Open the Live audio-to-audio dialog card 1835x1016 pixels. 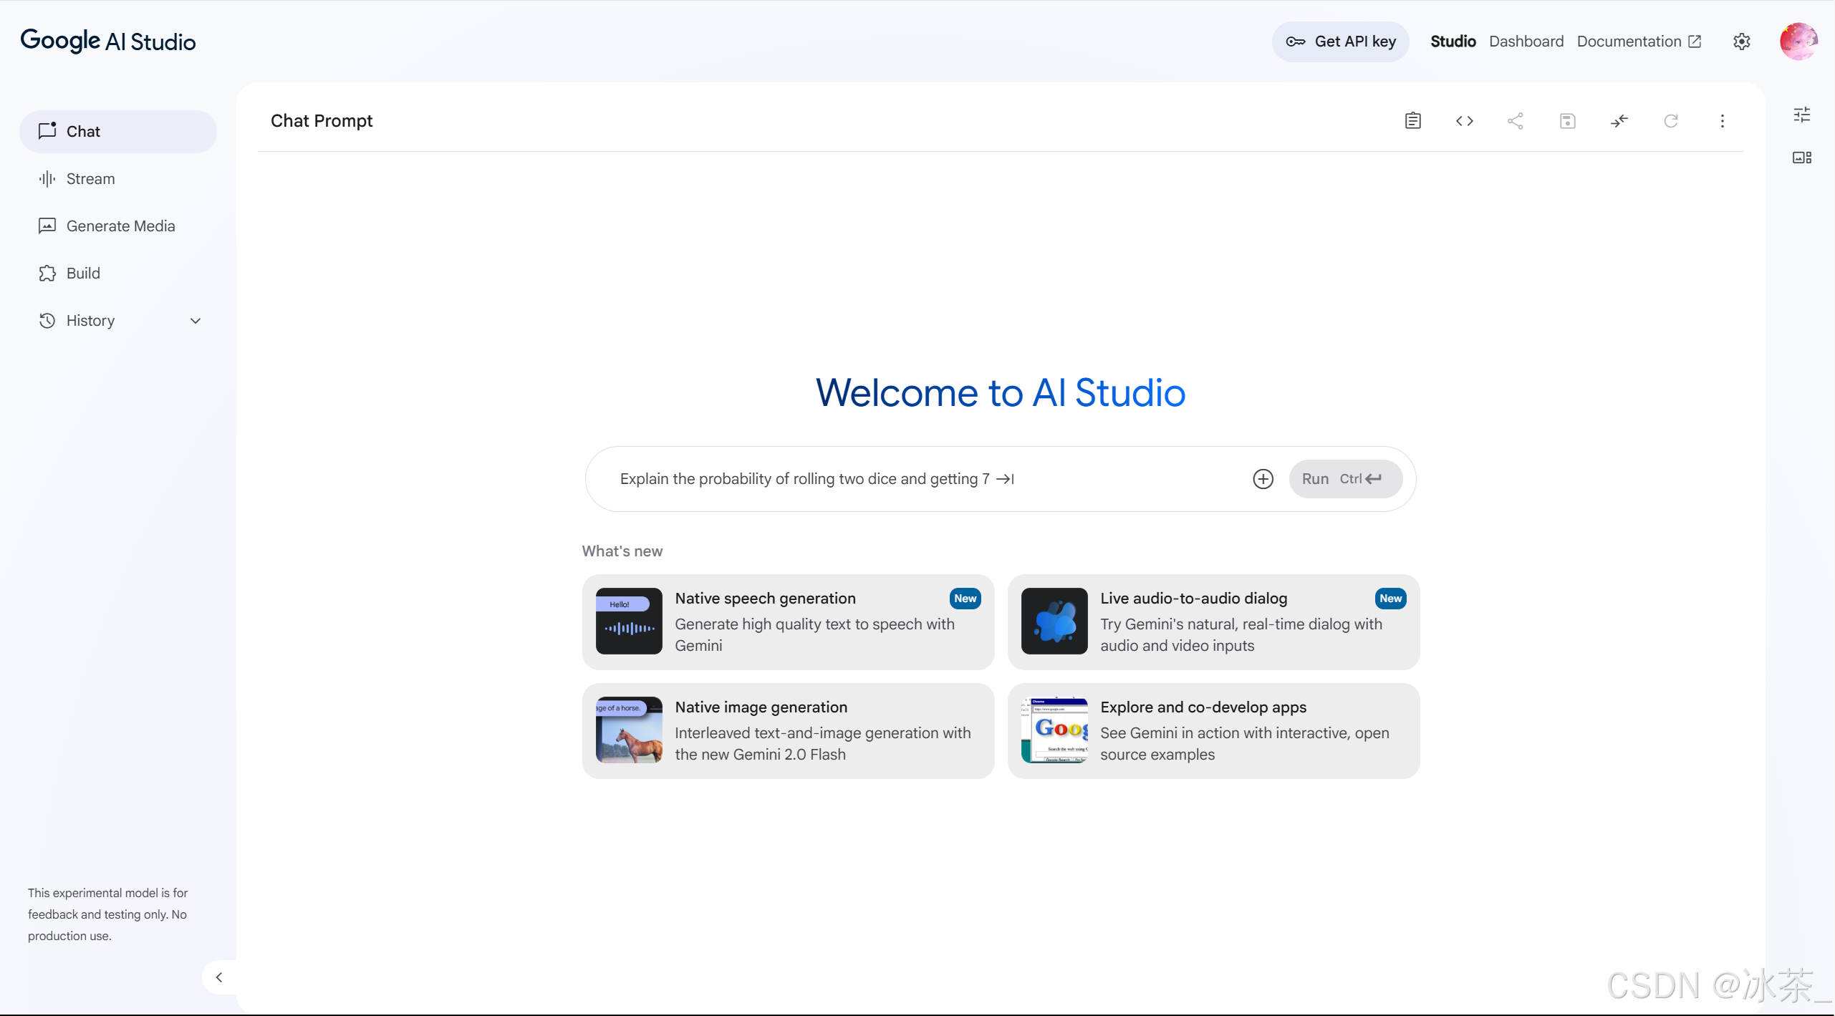(1213, 621)
